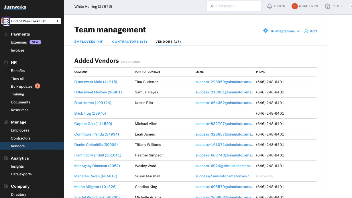Click the HR clipboard icon in sidebar
This screenshot has height=198, width=352.
pos(6,62)
